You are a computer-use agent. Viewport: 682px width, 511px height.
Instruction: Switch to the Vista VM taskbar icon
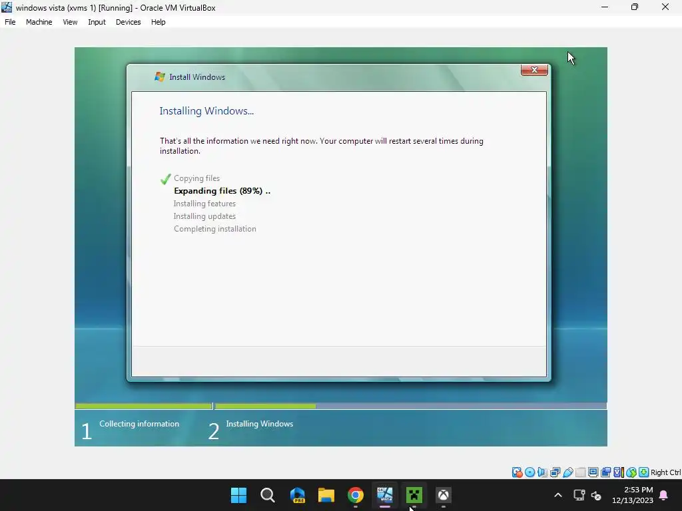(385, 495)
